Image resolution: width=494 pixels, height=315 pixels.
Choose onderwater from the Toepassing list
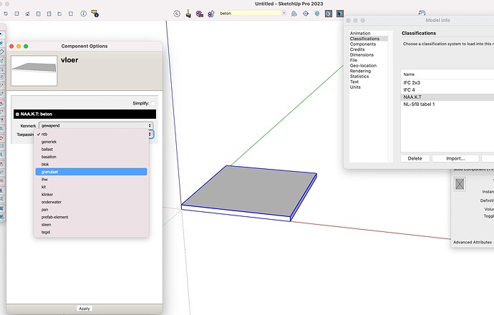pyautogui.click(x=91, y=202)
